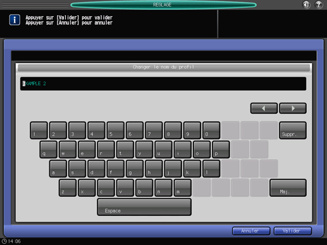Click the Valider button
Viewport: 327px width, 245px height.
coord(293,231)
